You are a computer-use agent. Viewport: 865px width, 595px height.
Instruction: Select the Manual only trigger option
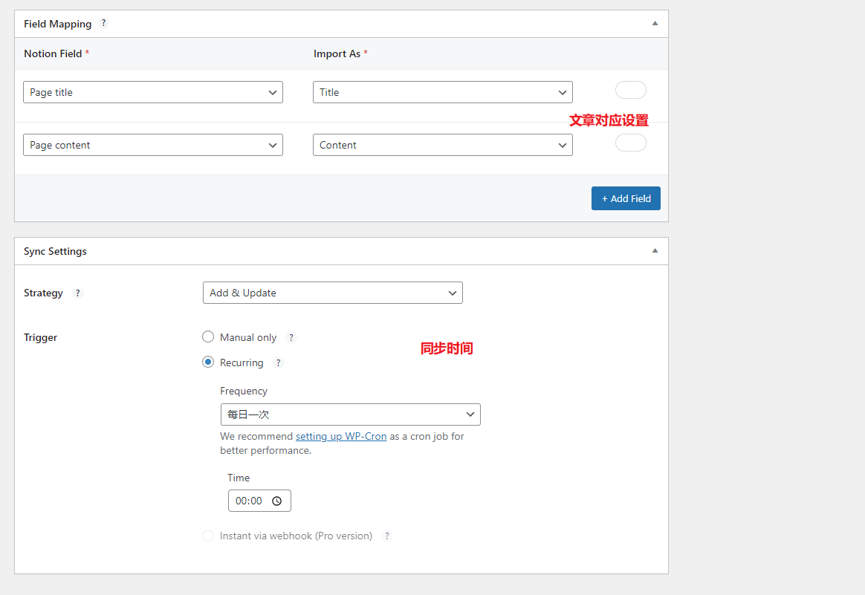tap(208, 337)
